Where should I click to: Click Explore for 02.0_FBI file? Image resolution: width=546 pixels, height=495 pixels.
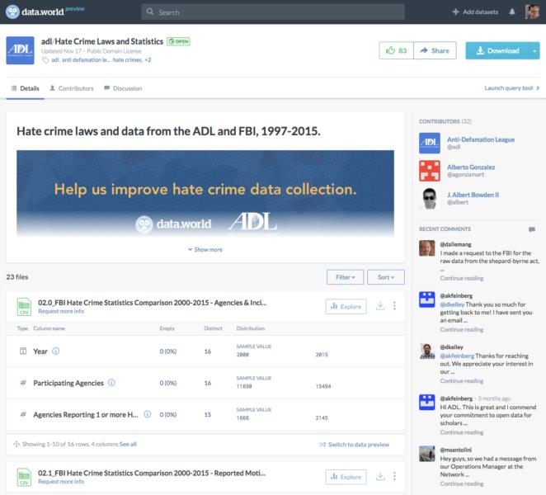(x=346, y=306)
